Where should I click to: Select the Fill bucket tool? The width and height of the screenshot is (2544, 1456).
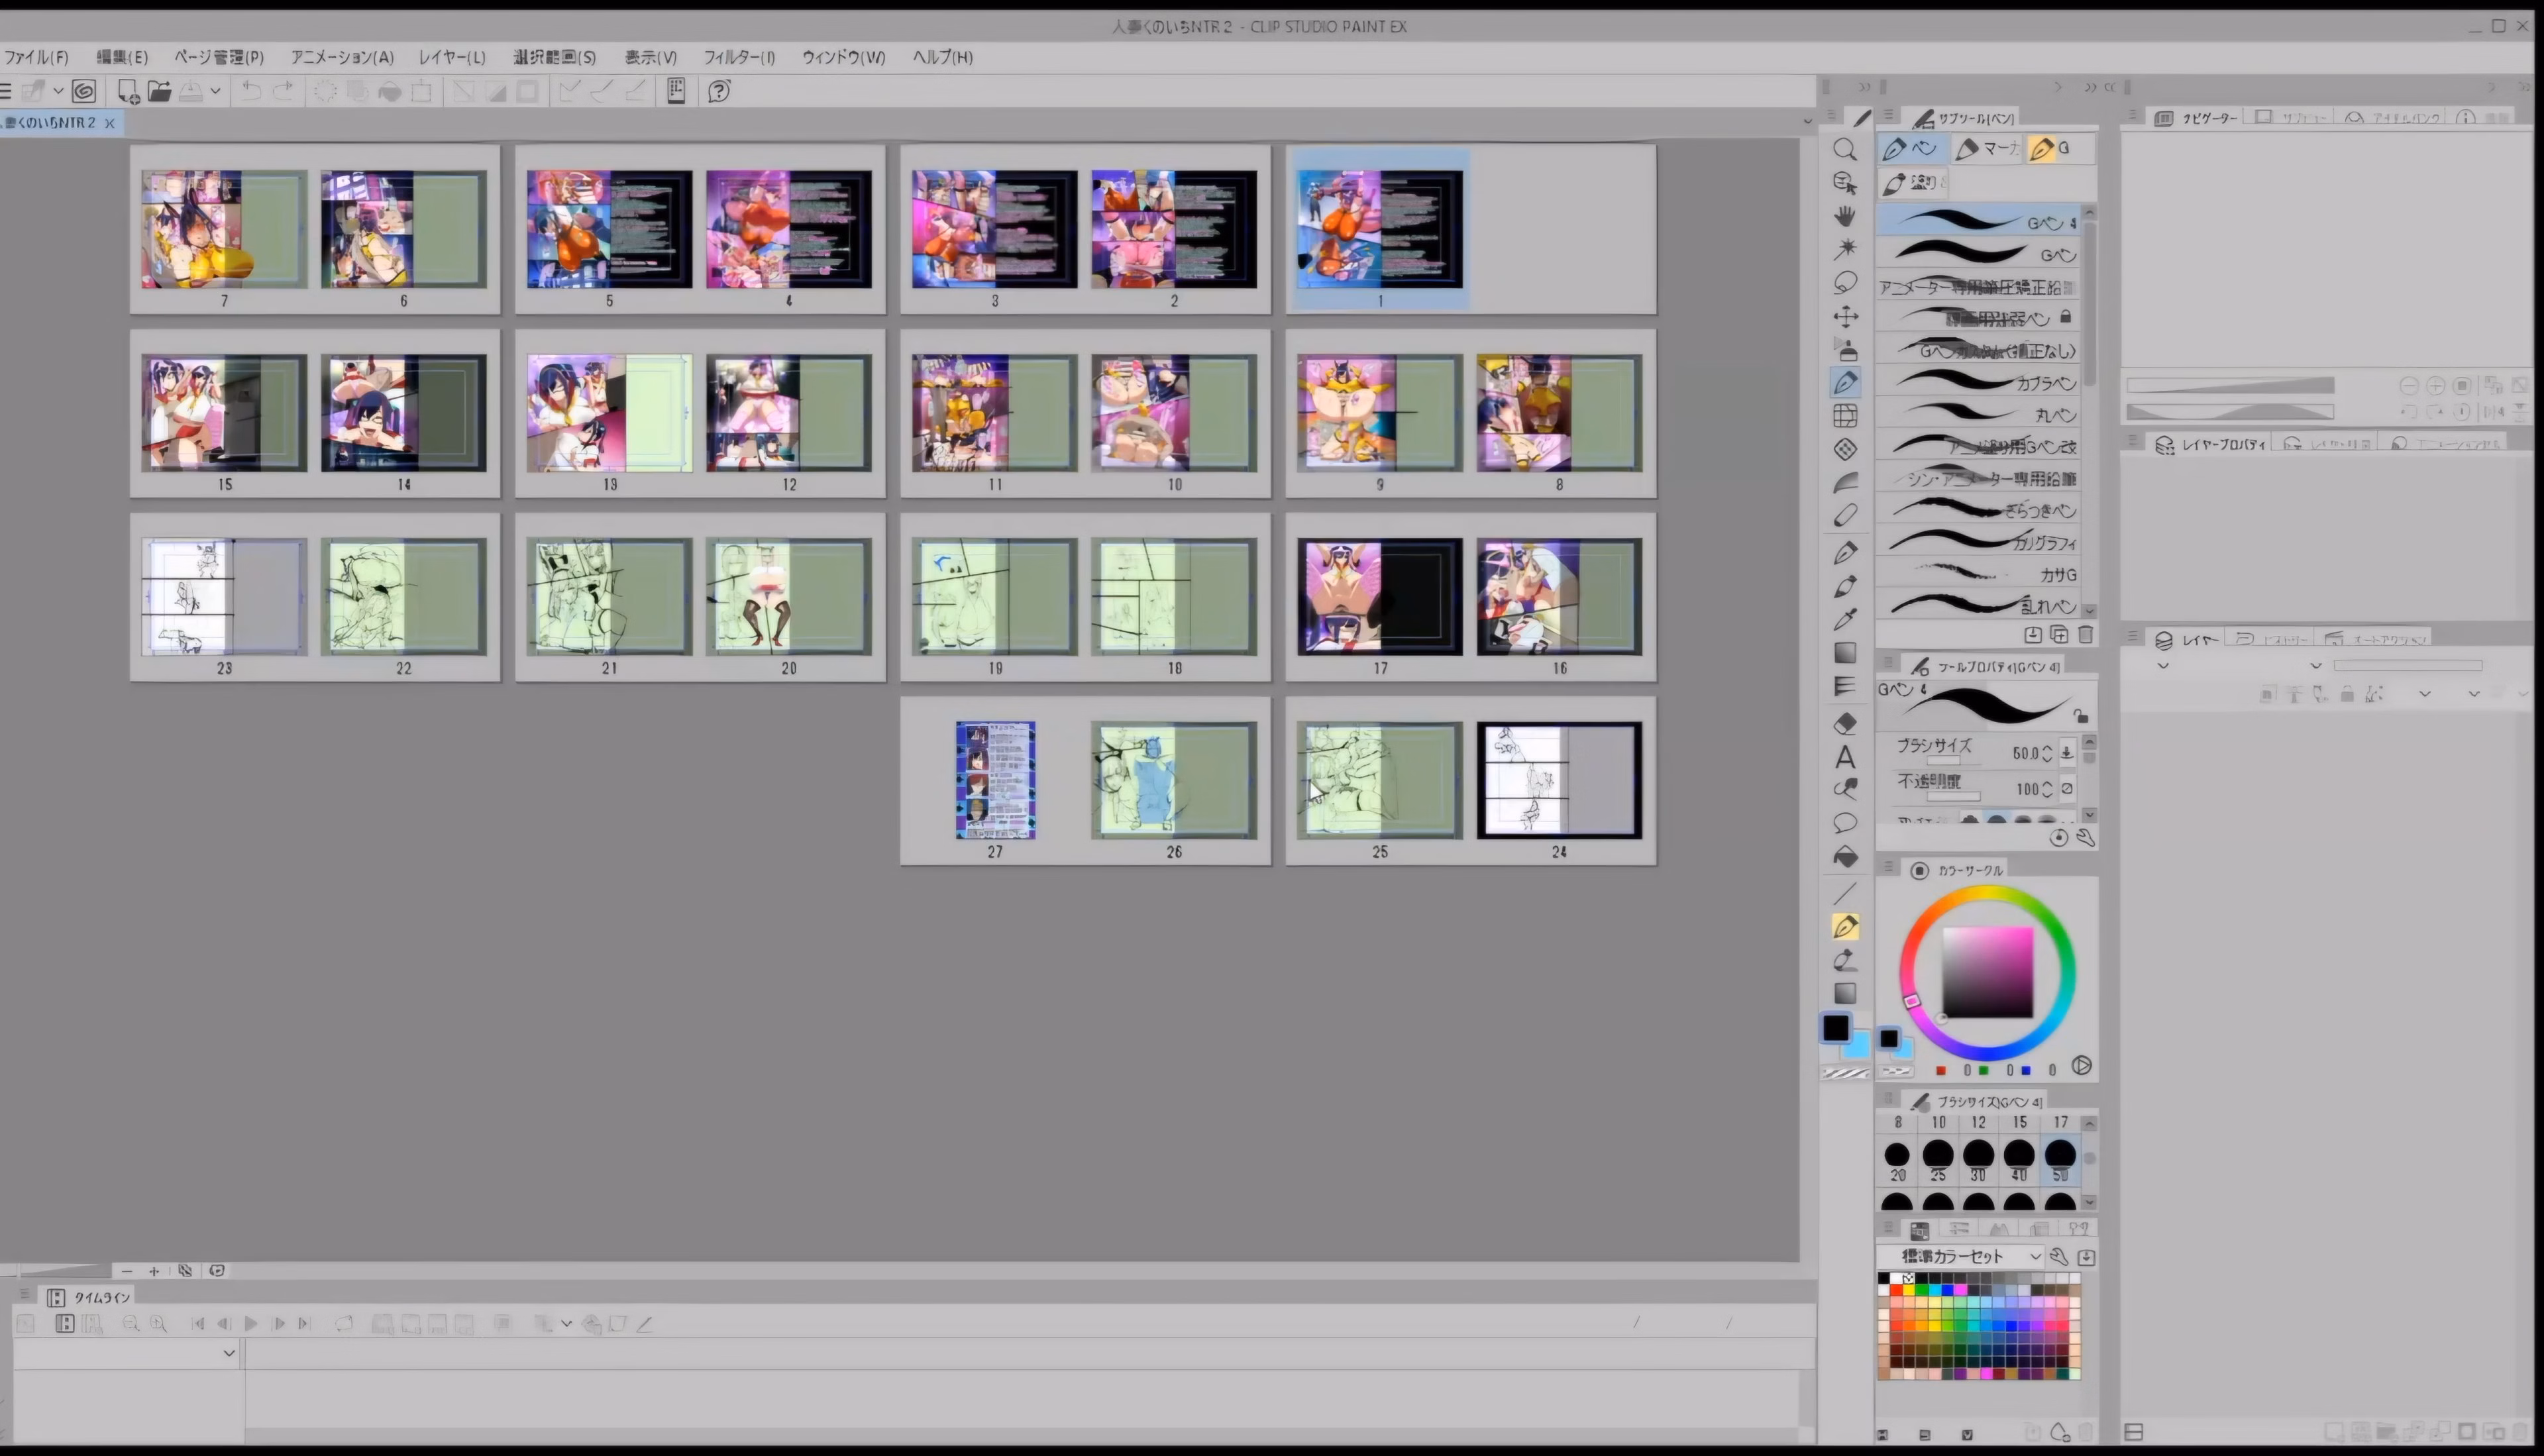coord(1845,857)
